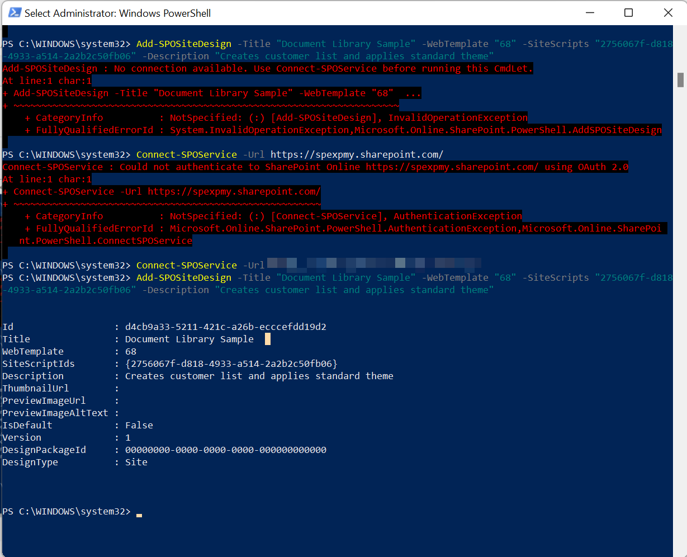Click the SiteScriptIds value in braces
The width and height of the screenshot is (687, 557).
click(231, 364)
